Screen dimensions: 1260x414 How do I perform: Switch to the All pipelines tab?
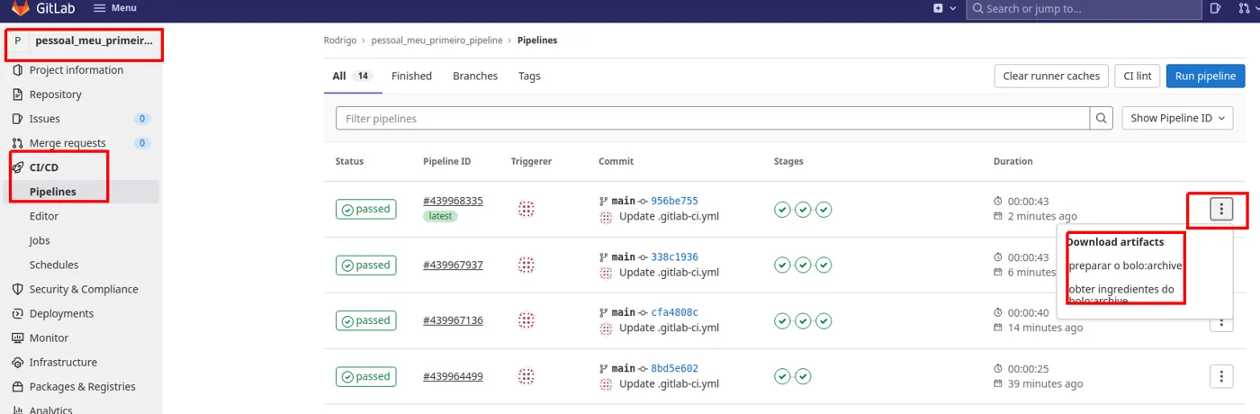[x=352, y=76]
